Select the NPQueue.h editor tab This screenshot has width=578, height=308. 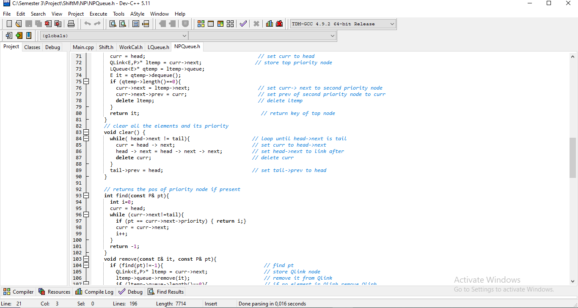click(187, 46)
